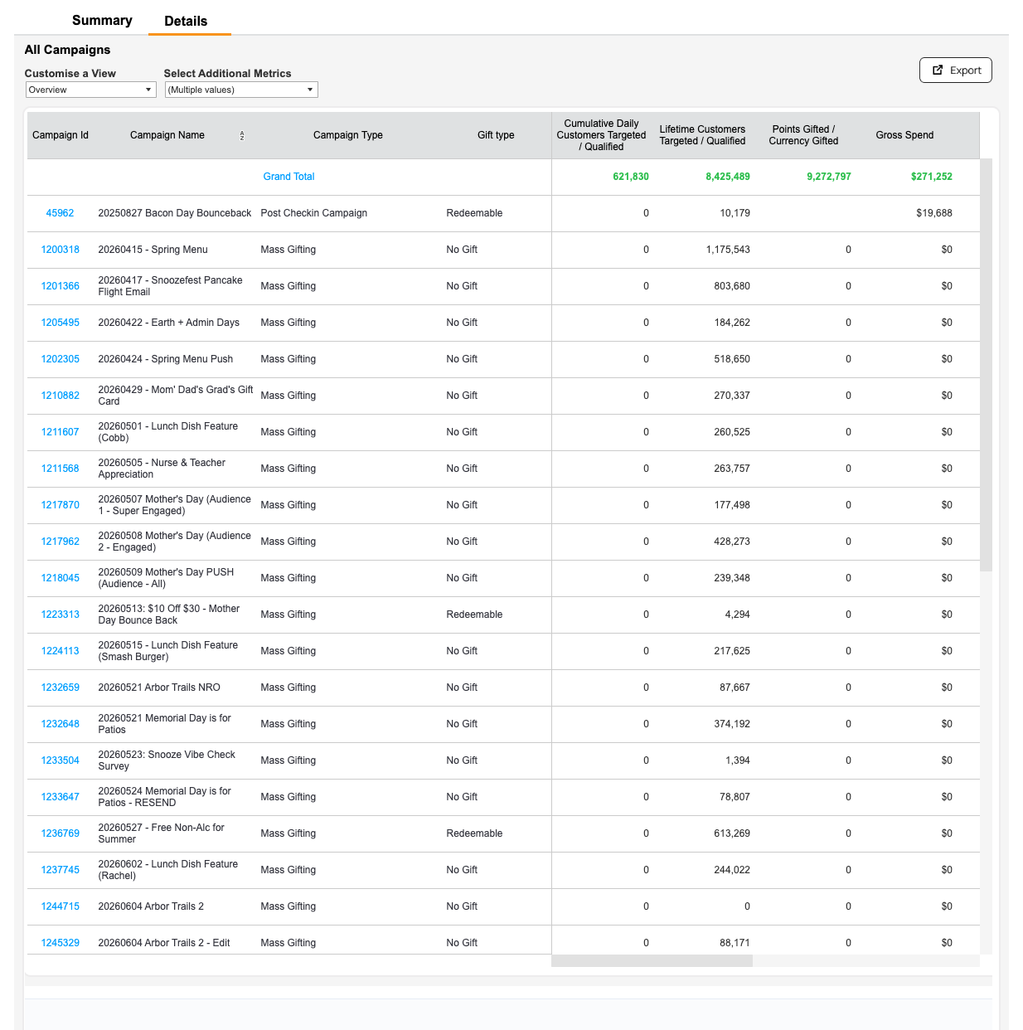Click the Post Checkin Campaign type cell
Screen dimensions: 1023x1030
point(314,213)
